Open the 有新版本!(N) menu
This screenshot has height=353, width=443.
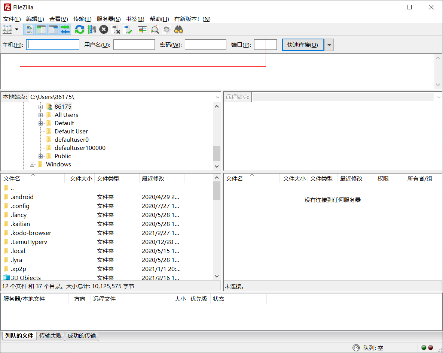(192, 19)
